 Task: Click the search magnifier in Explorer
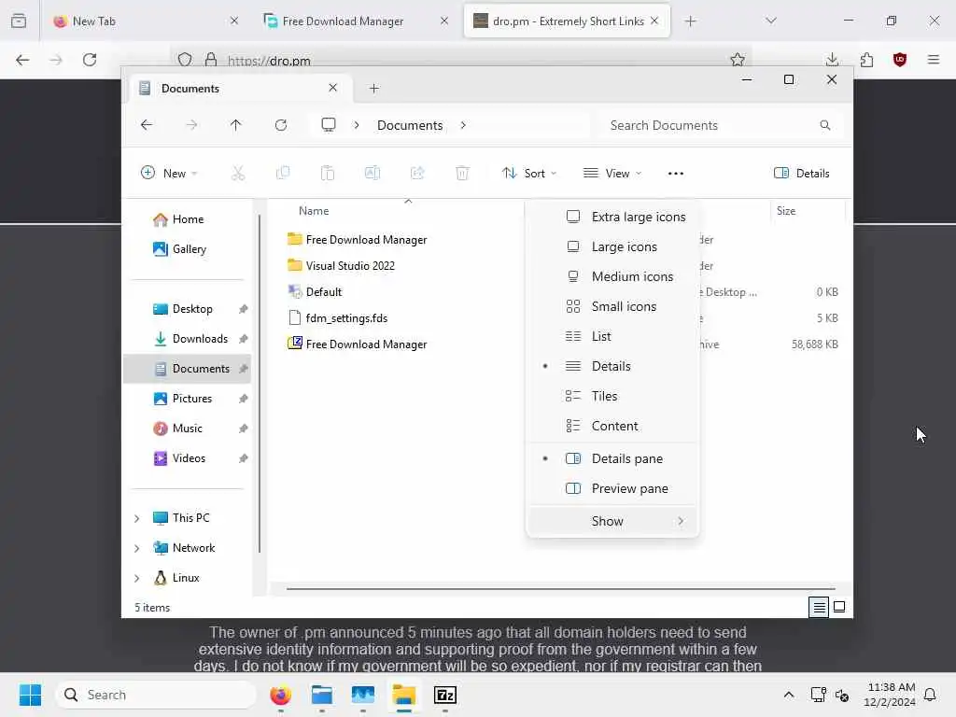pyautogui.click(x=825, y=125)
